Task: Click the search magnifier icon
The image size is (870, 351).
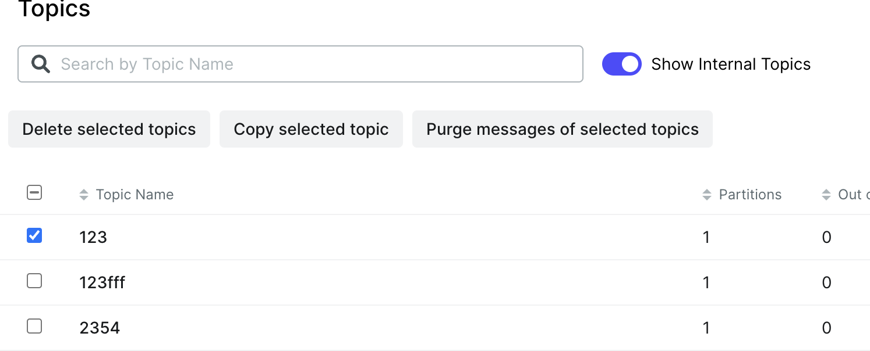Action: pos(40,64)
